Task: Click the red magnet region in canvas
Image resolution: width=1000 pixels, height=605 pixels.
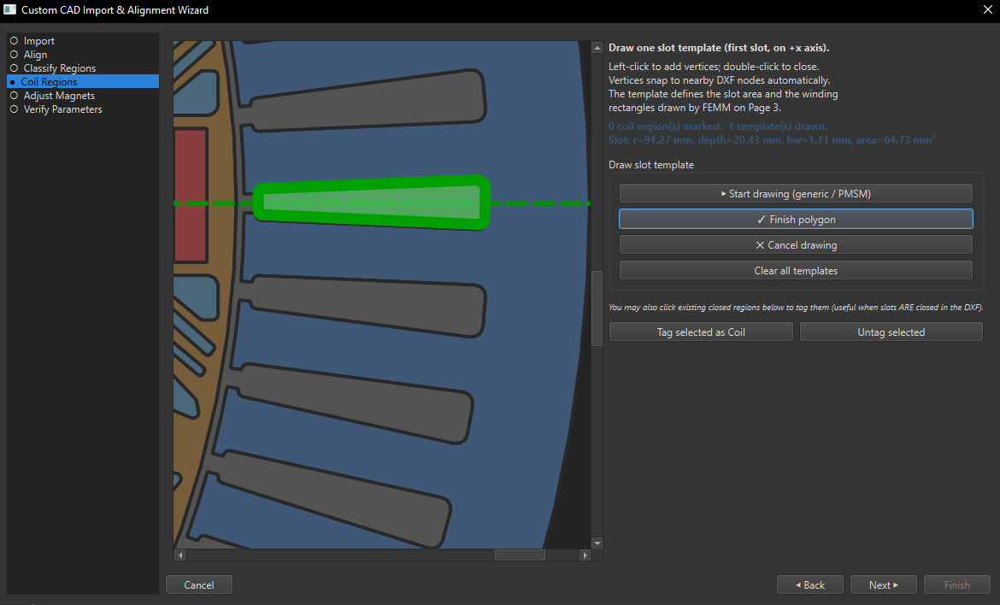Action: click(x=190, y=195)
